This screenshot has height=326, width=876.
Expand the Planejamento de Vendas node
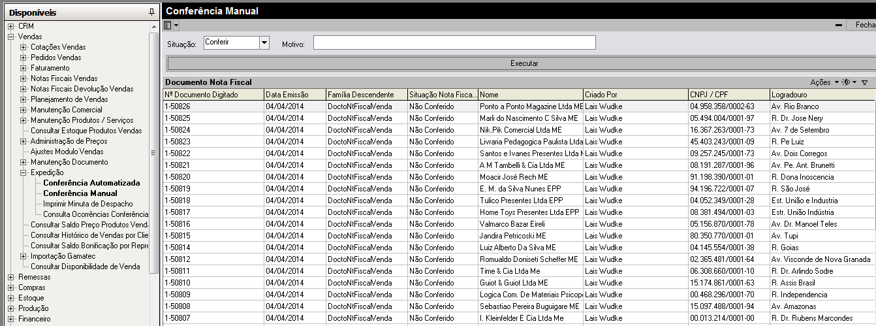coord(23,99)
